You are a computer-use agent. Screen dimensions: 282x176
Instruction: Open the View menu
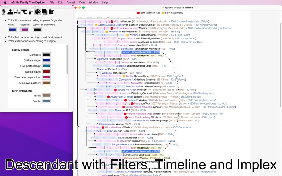point(82,2)
